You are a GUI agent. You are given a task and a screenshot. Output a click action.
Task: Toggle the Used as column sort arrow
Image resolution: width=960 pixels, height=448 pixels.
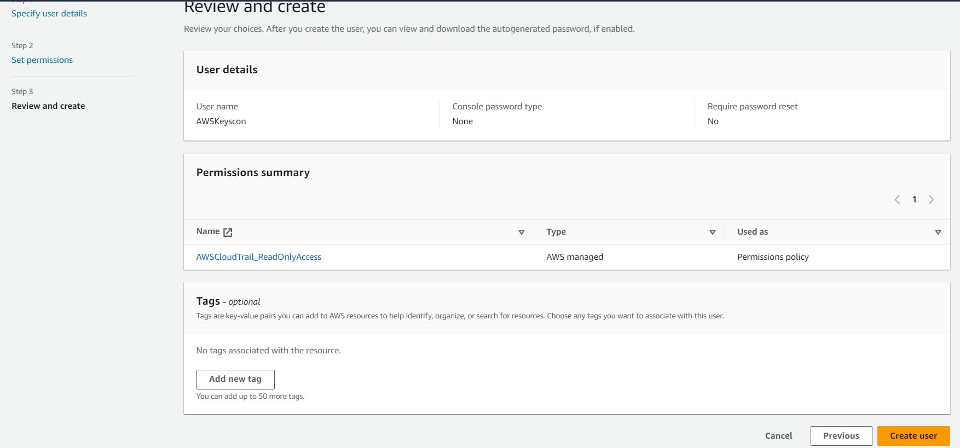pos(938,232)
